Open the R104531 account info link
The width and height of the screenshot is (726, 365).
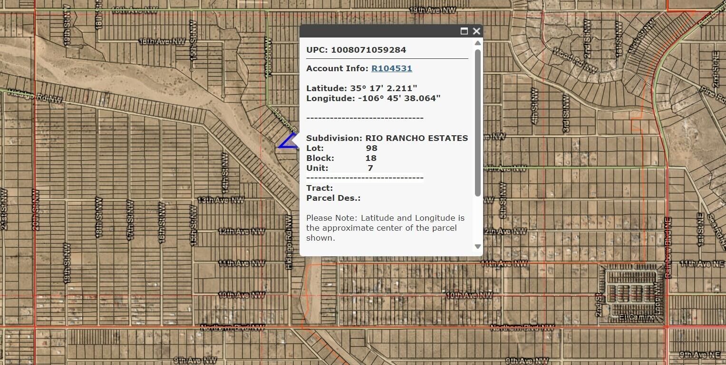[391, 68]
